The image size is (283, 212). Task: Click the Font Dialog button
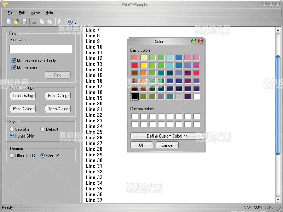point(58,96)
